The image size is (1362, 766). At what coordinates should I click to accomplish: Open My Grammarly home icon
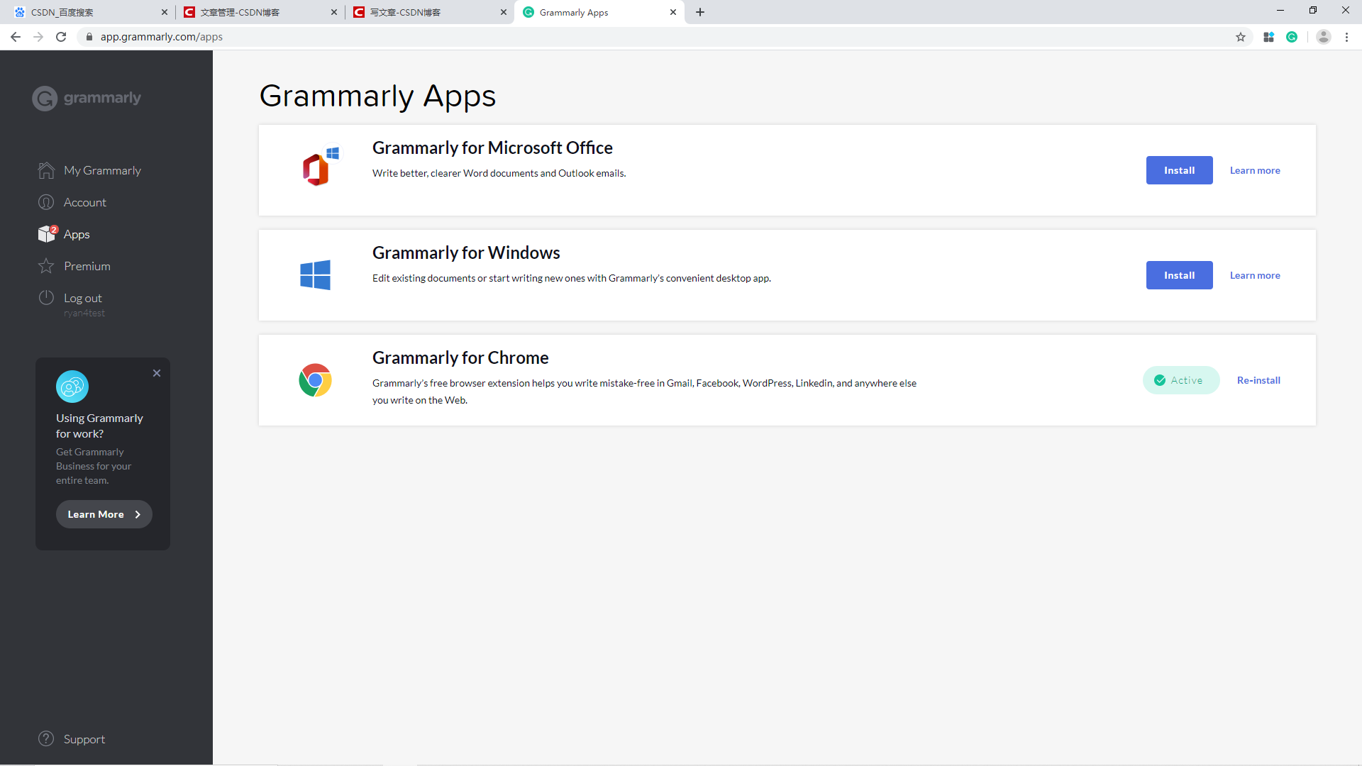(x=46, y=170)
